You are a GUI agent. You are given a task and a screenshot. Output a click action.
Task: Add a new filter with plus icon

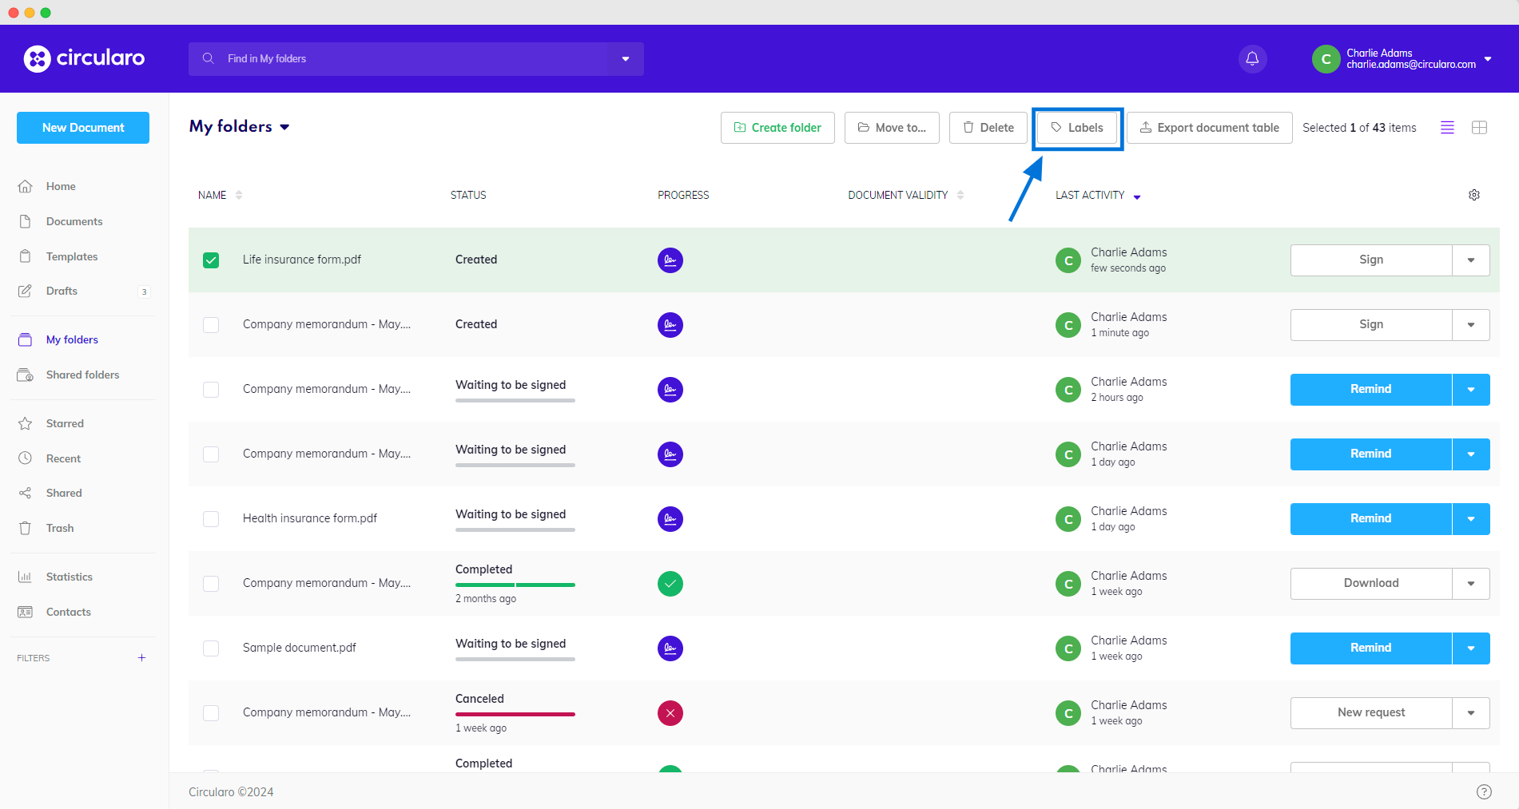coord(141,658)
